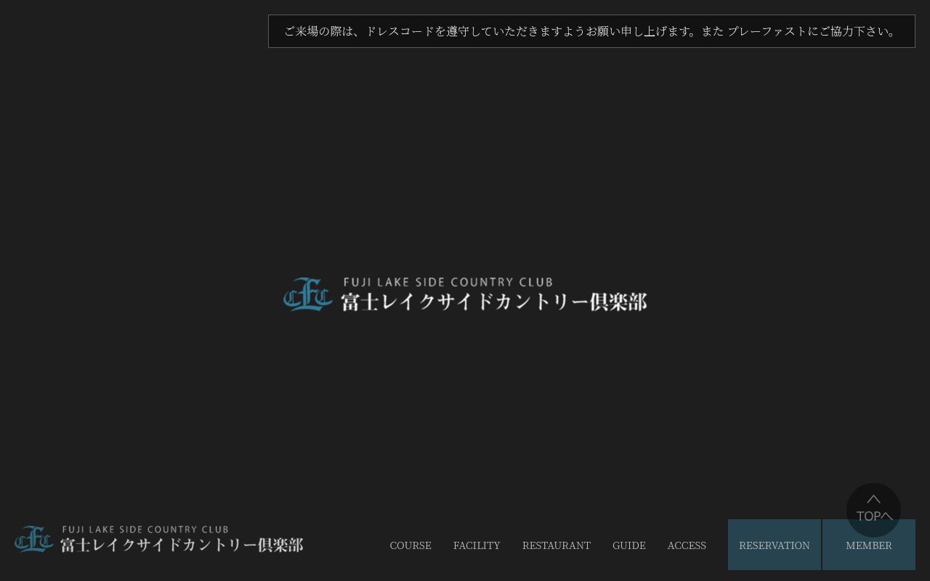Click the dress code notice banner

tap(591, 31)
